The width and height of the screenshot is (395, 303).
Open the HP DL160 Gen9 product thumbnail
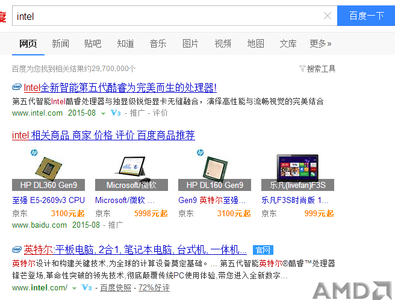[214, 170]
